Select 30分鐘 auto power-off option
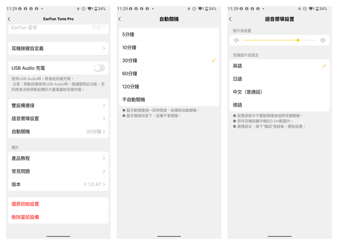 pyautogui.click(x=169, y=60)
